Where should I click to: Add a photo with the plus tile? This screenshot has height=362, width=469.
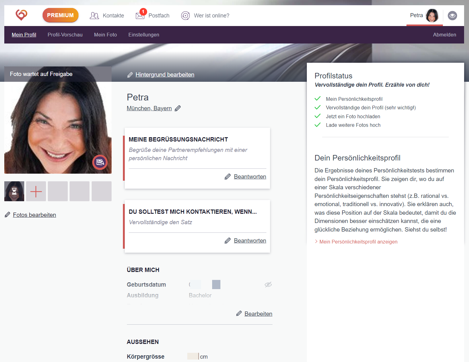(36, 191)
